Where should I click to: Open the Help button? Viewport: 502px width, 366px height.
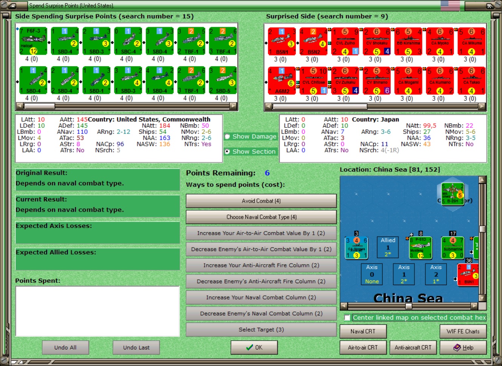click(x=463, y=347)
